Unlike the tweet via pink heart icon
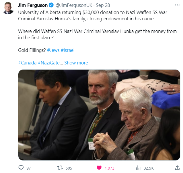The image size is (183, 173). click(99, 168)
